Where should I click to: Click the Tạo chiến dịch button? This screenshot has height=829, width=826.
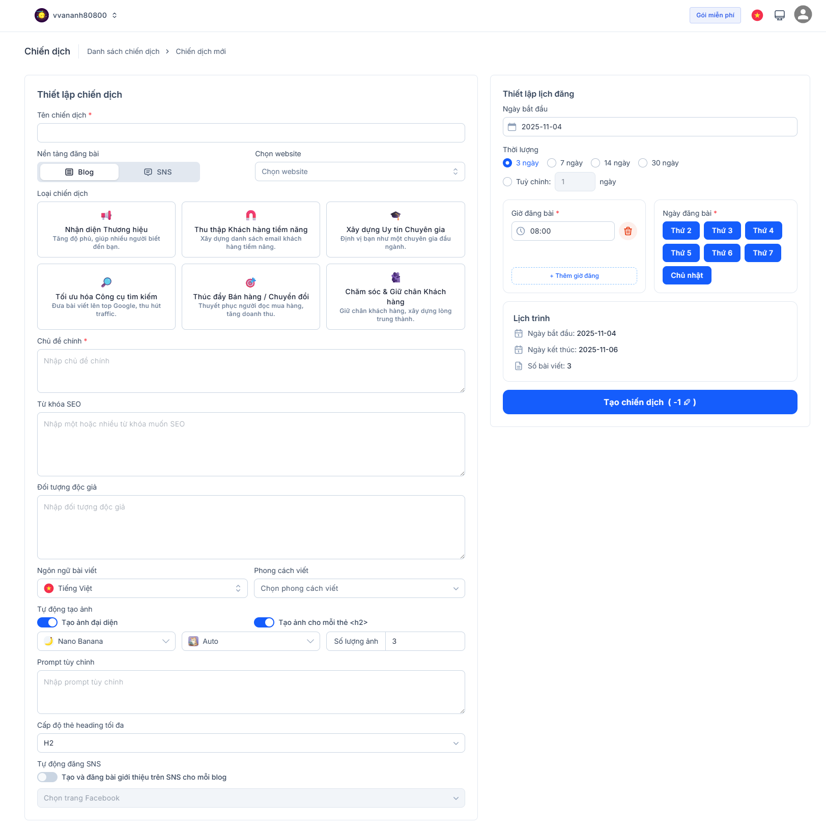click(649, 402)
